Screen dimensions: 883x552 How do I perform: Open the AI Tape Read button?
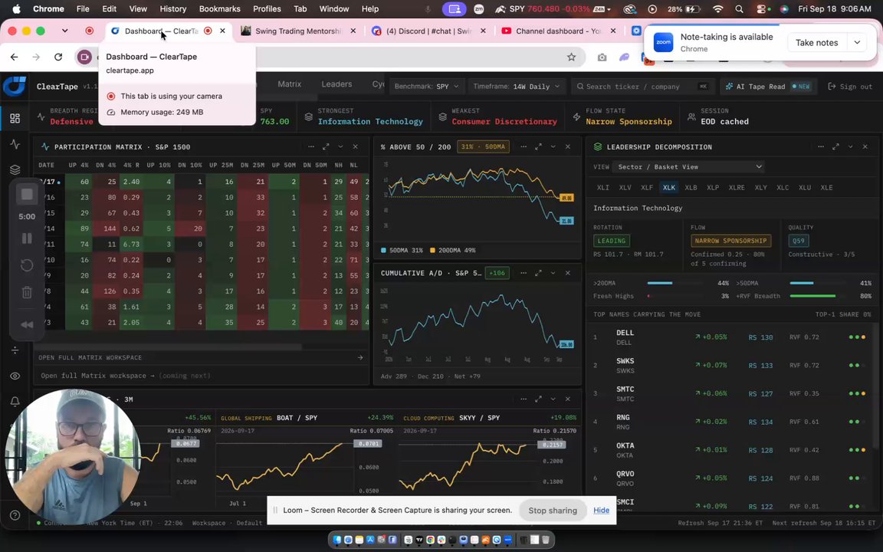pyautogui.click(x=767, y=86)
